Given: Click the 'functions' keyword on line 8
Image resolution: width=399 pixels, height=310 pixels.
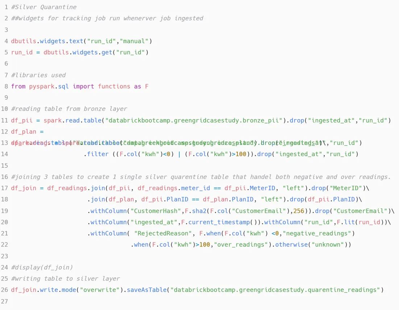Looking at the screenshot, I should tap(114, 86).
